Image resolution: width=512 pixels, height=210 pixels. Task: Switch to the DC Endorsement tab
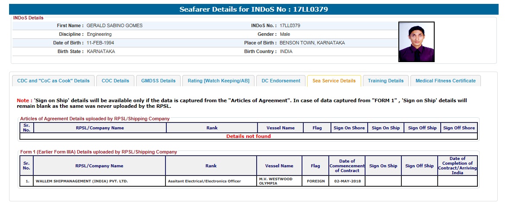pos(281,81)
